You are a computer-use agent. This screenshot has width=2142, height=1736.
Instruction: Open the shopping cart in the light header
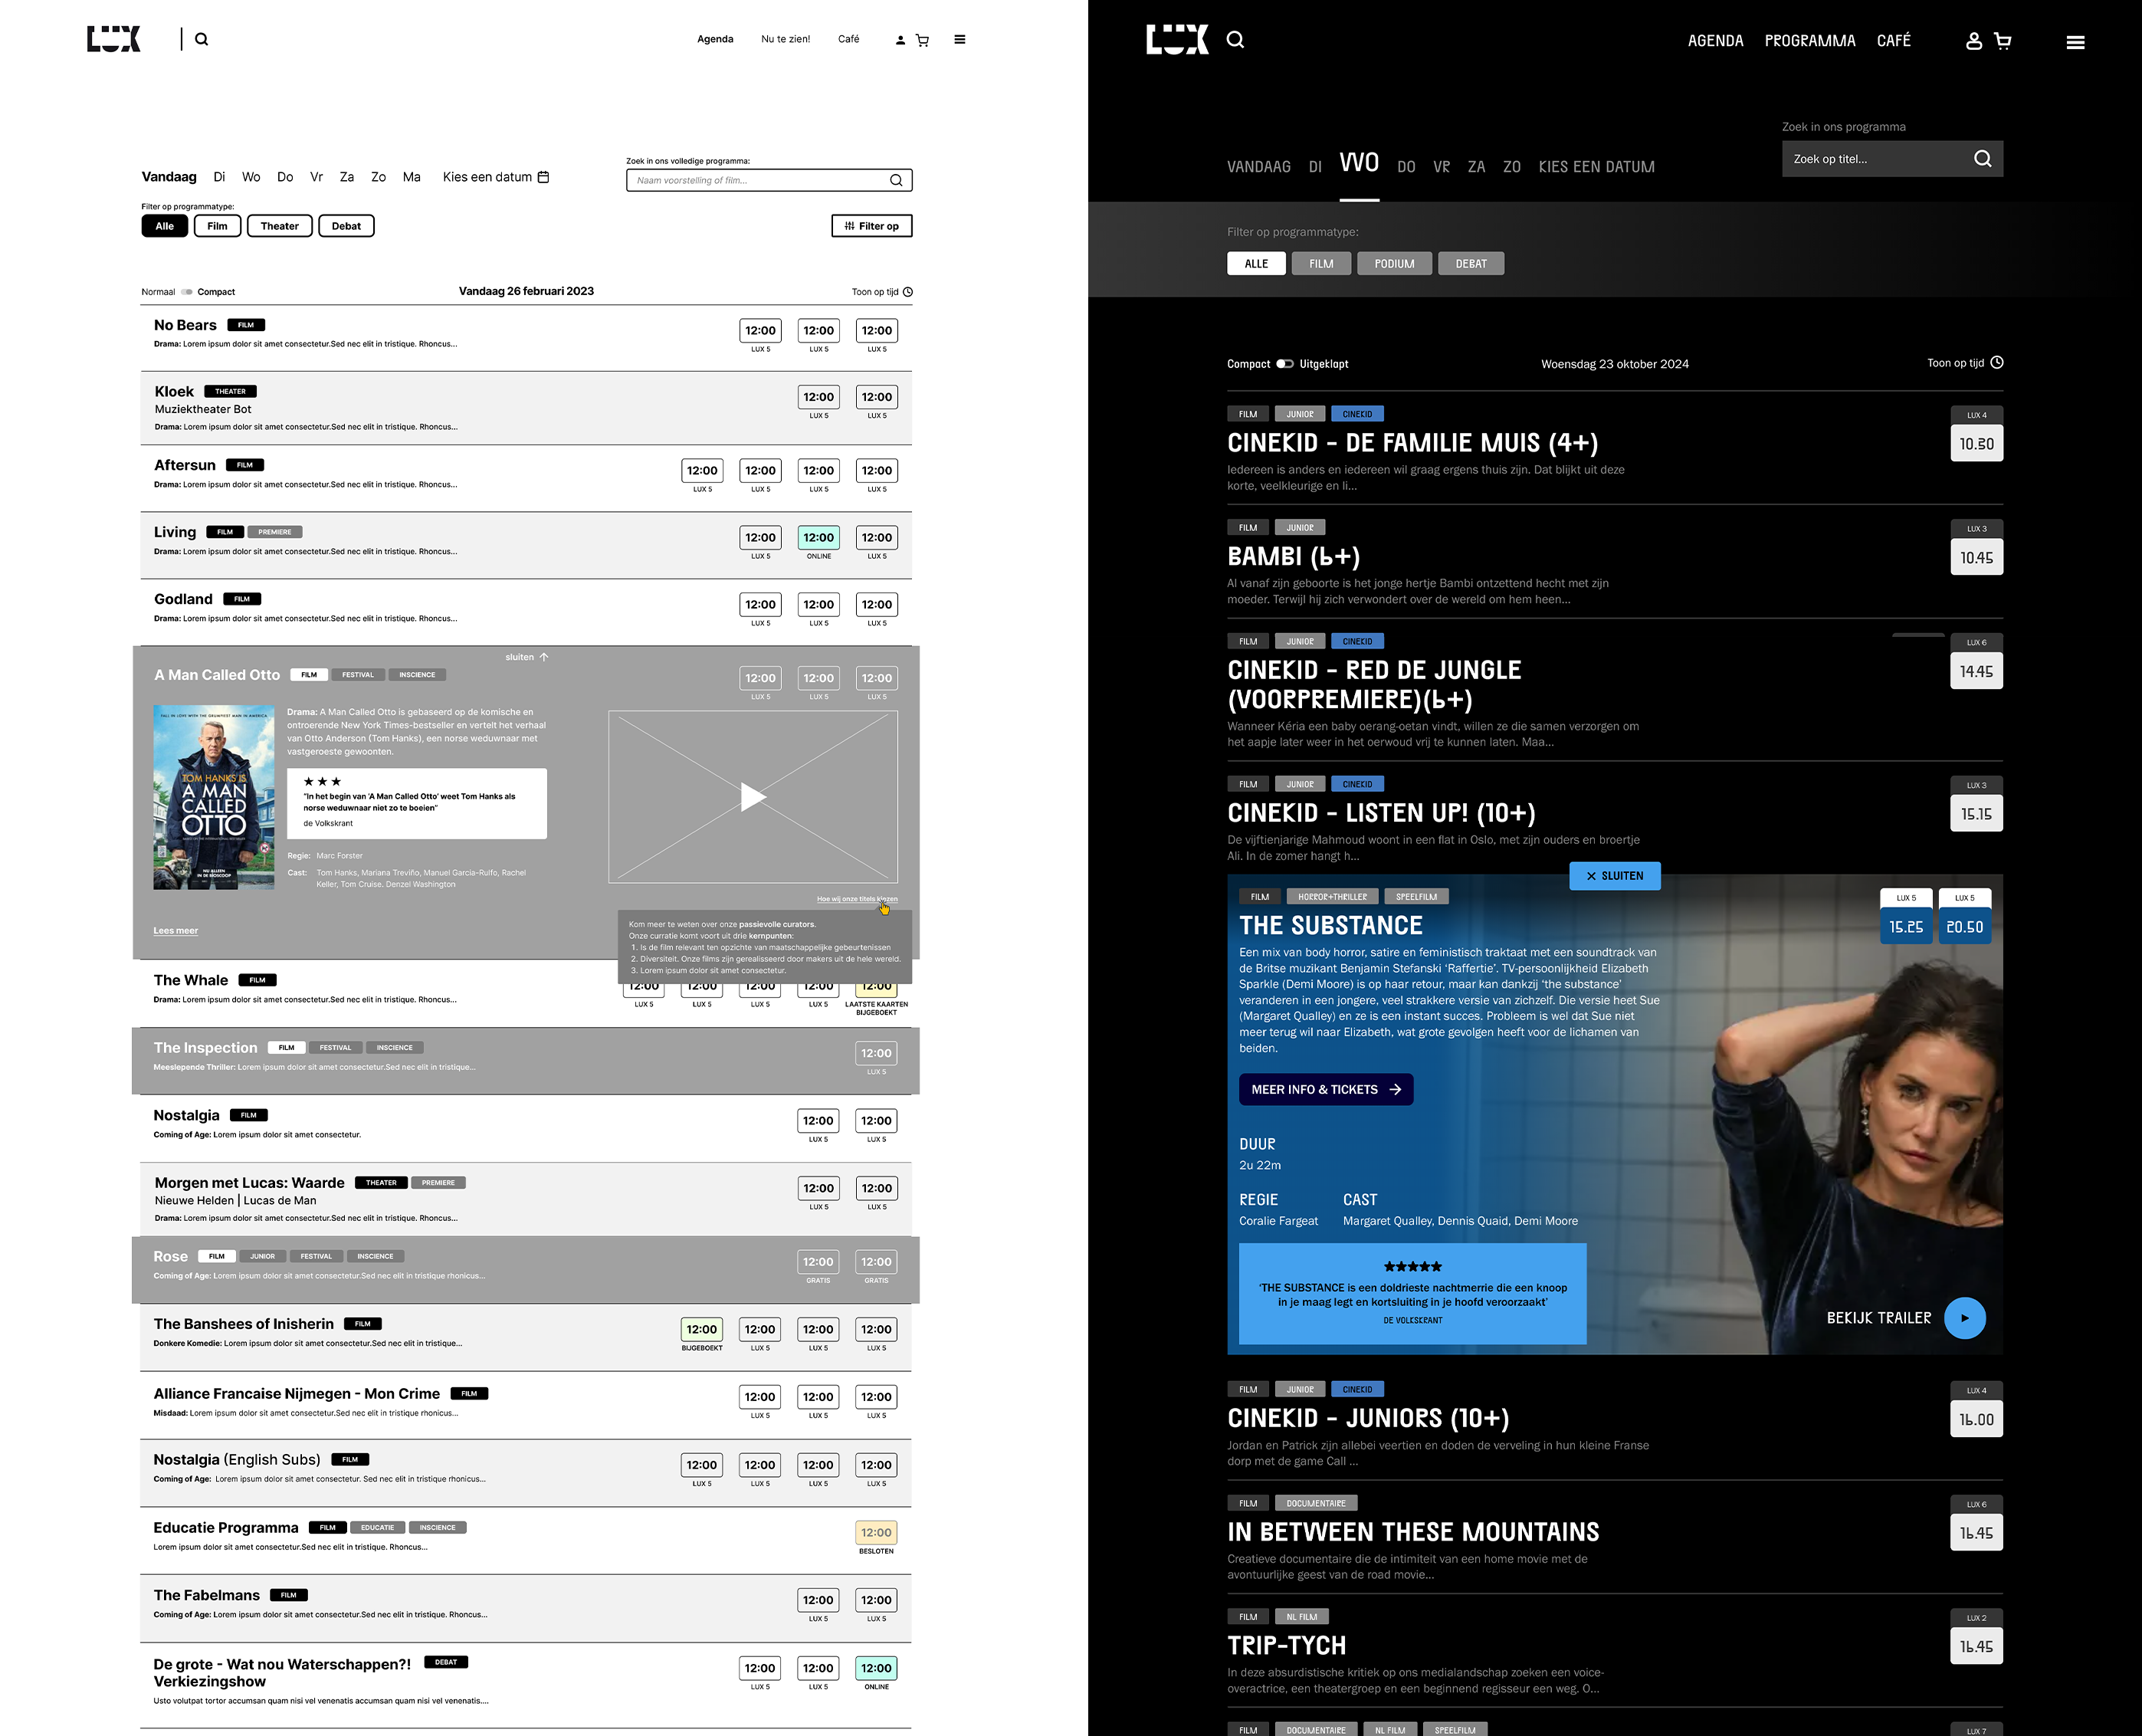point(922,40)
